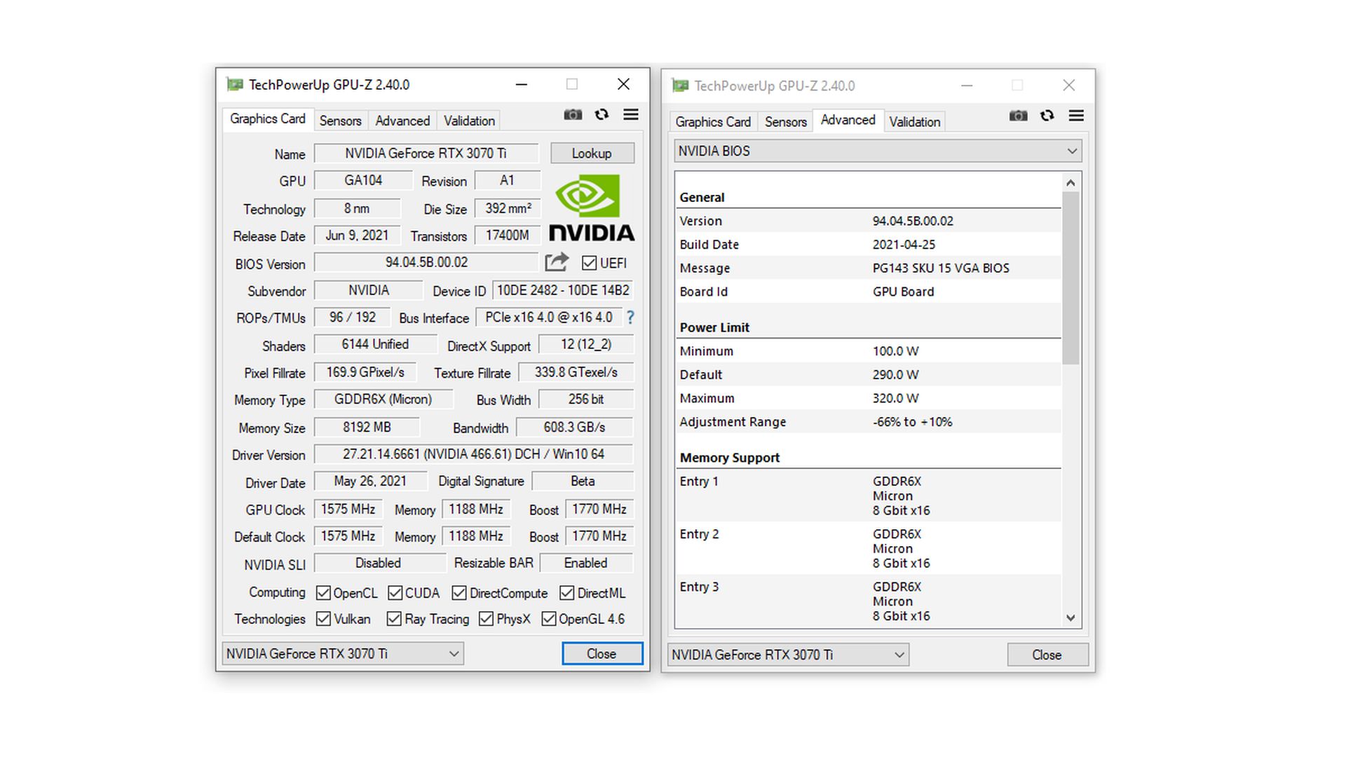Switch to Validation tab in right window
Viewport: 1346px width, 757px height.
pyautogui.click(x=914, y=122)
